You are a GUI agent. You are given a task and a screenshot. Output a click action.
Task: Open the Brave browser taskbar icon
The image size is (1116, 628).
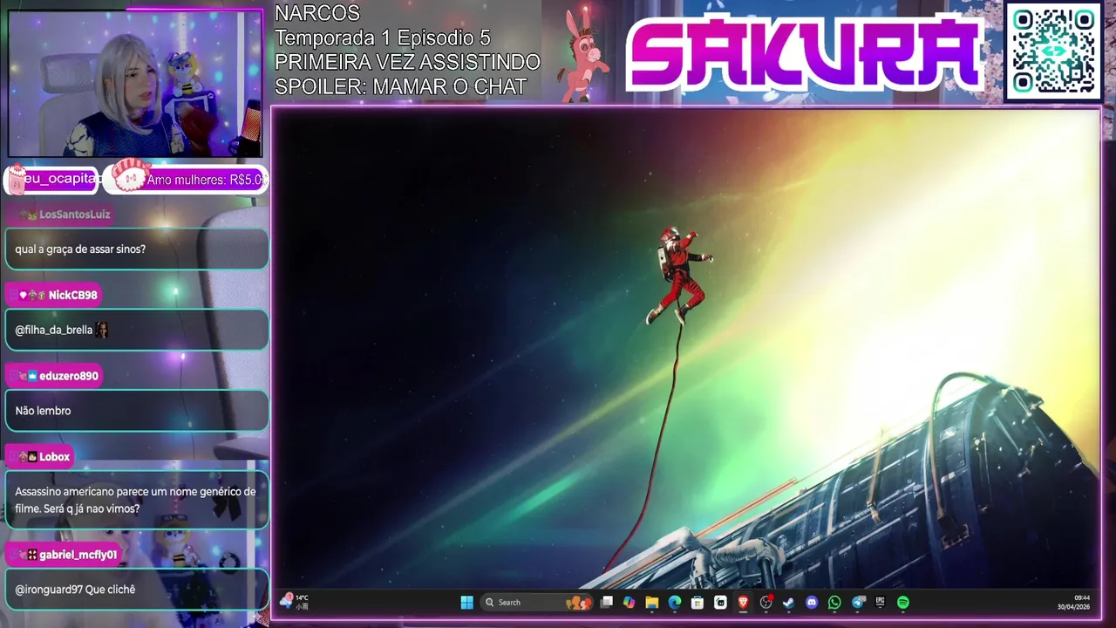coord(743,602)
